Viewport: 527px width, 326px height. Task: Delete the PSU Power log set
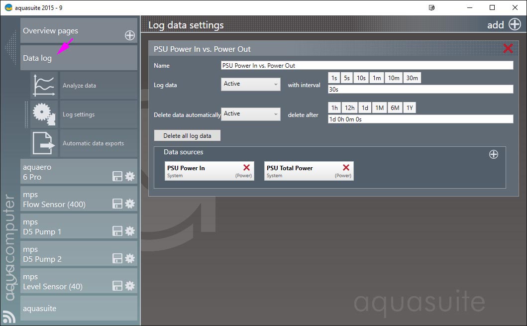tap(508, 48)
